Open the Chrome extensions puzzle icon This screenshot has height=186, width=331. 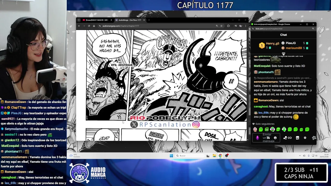pyautogui.click(x=228, y=26)
